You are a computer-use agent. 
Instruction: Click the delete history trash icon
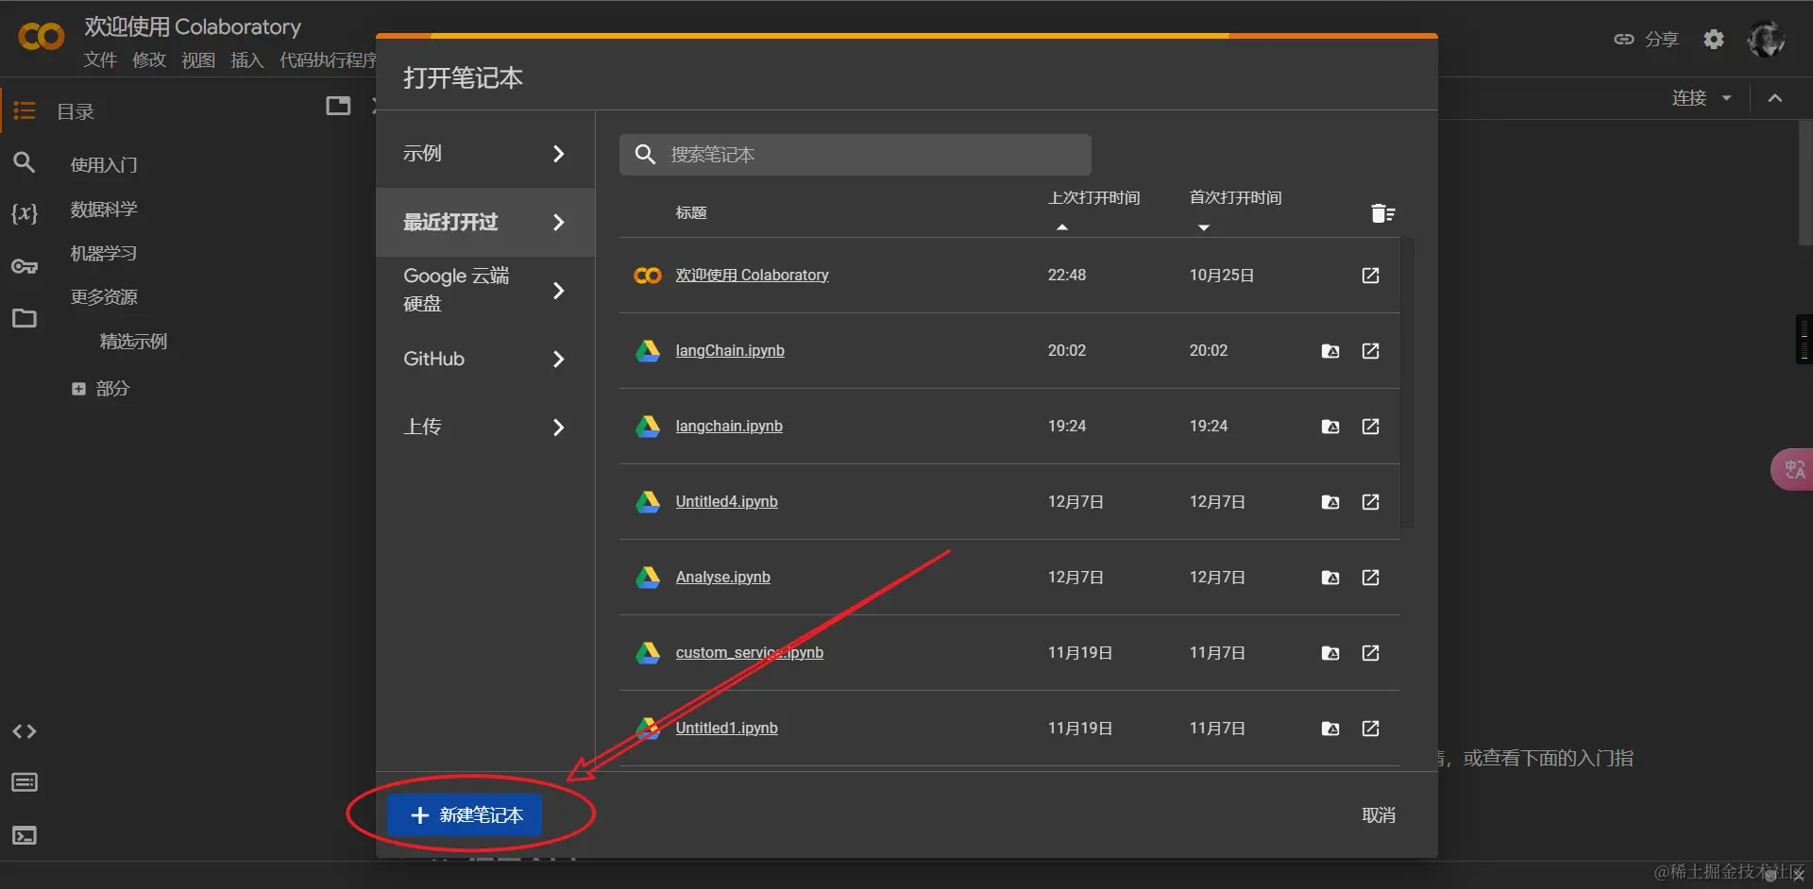[1382, 213]
